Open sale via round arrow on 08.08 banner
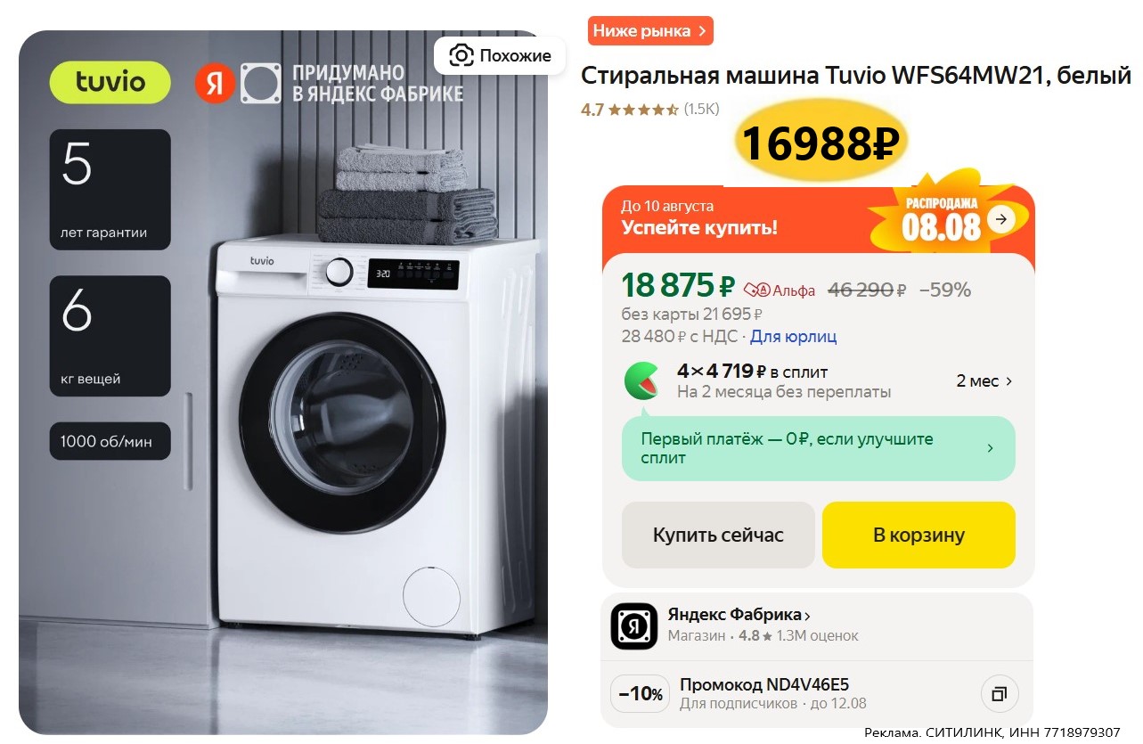The height and width of the screenshot is (744, 1143). pos(1001,218)
